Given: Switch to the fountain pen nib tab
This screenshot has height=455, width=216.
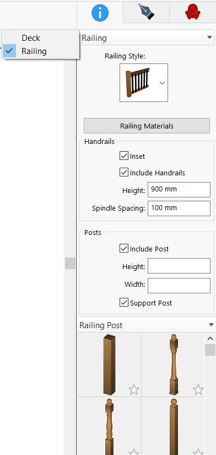Looking at the screenshot, I should [x=146, y=13].
